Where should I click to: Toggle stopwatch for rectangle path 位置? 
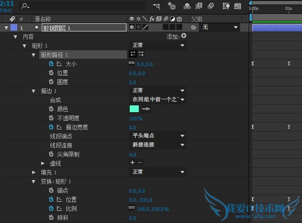coord(51,73)
